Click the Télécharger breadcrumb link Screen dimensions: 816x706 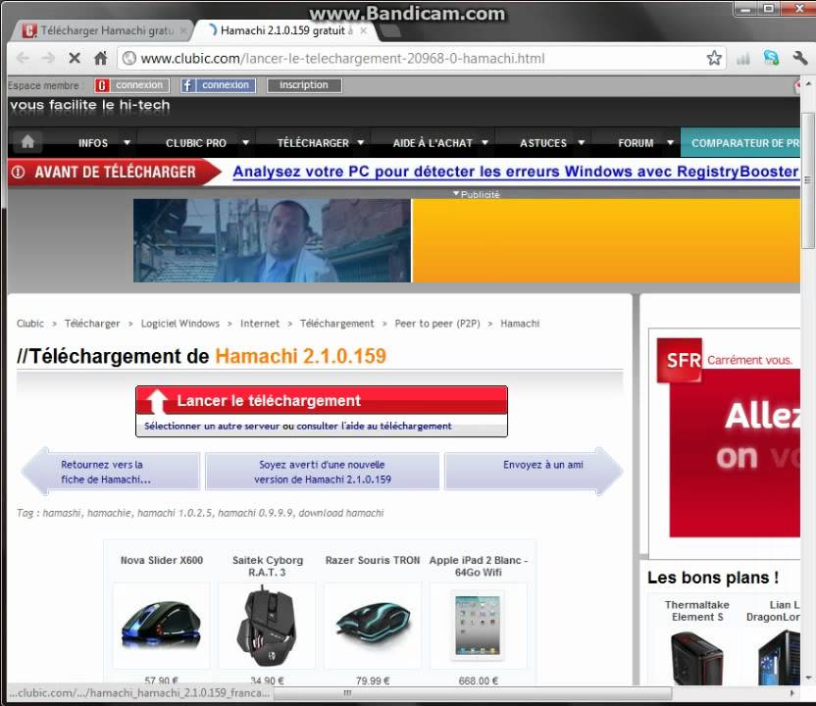pos(92,324)
